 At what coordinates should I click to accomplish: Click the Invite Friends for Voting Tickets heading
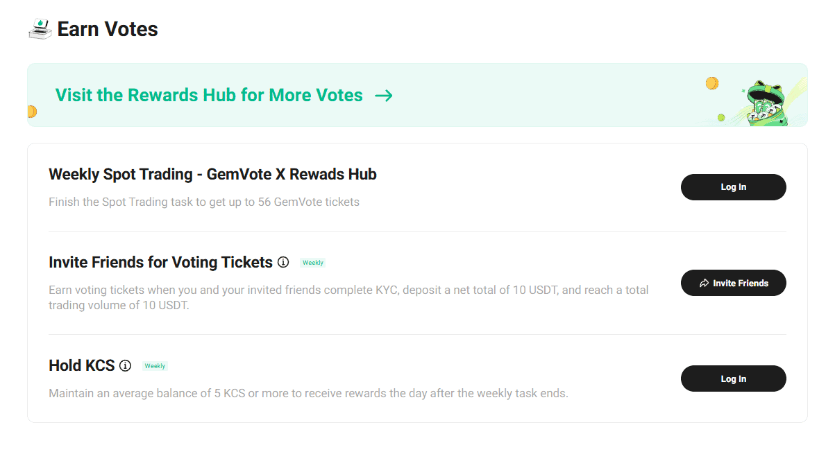pos(160,262)
